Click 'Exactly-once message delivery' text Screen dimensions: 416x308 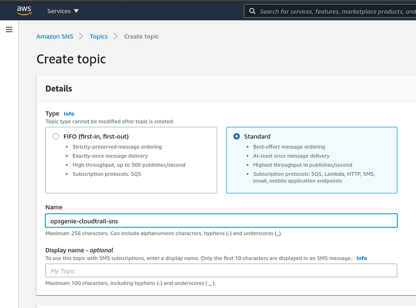point(110,156)
